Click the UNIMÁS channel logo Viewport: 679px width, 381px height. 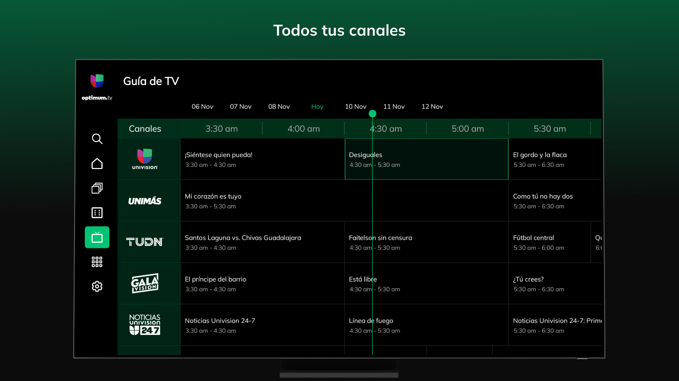144,201
